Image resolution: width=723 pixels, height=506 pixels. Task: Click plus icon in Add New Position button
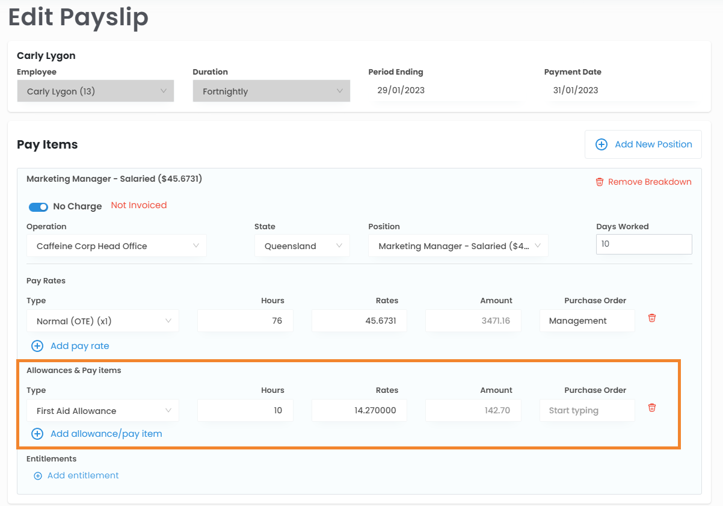(x=601, y=144)
